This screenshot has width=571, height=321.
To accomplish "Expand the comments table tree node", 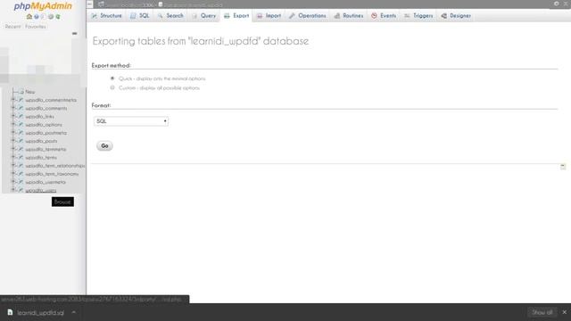I will pyautogui.click(x=13, y=108).
